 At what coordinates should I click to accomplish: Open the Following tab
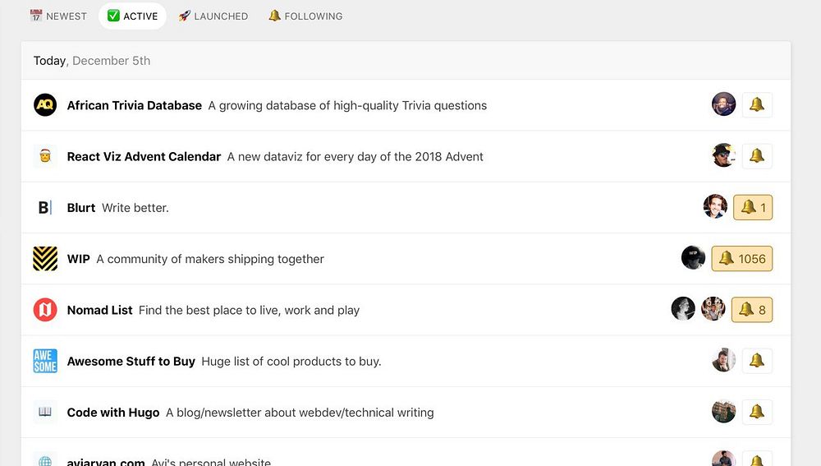coord(305,16)
